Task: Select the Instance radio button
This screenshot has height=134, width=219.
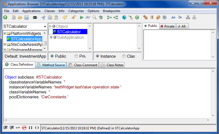Action: 98,56
